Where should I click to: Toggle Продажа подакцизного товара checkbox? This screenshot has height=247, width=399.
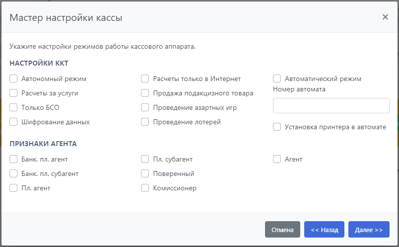[x=145, y=93]
